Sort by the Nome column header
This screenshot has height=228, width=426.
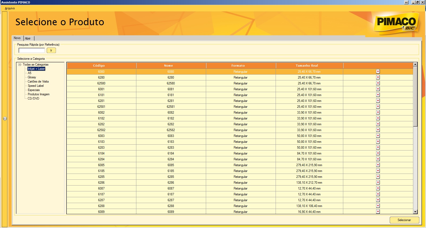(171, 66)
